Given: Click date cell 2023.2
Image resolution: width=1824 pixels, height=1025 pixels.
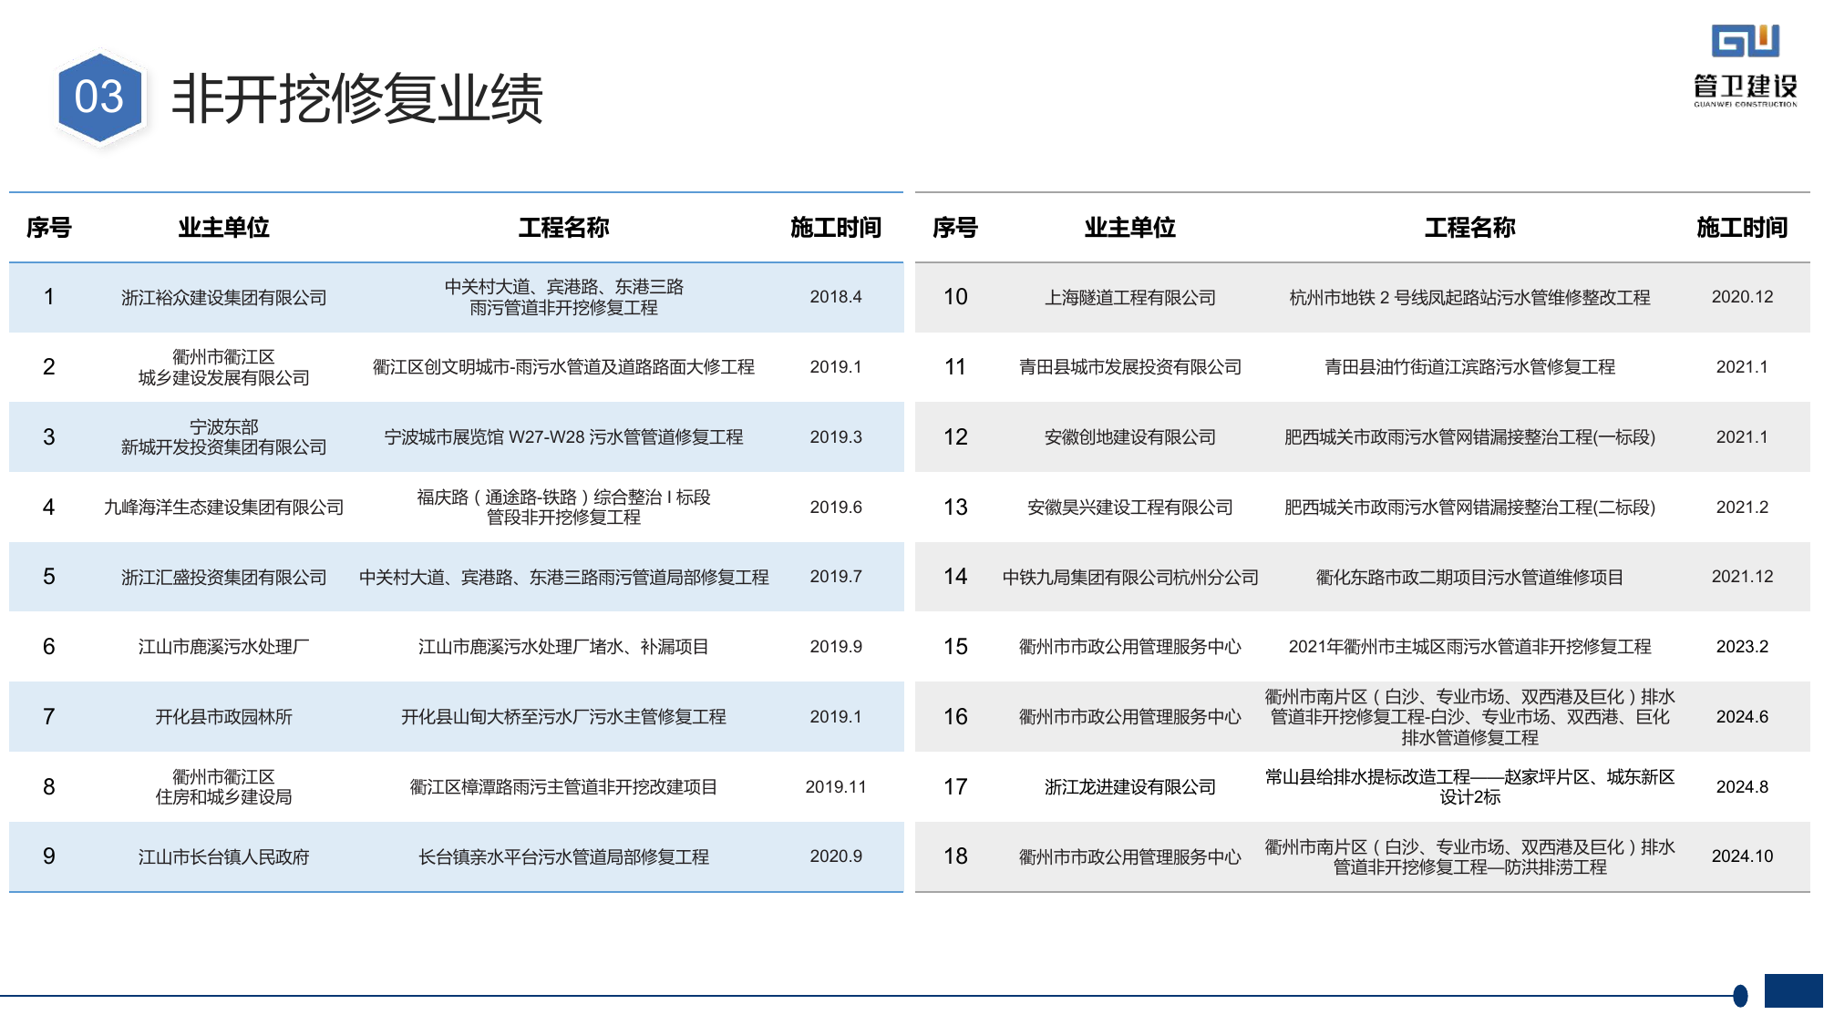Looking at the screenshot, I should point(1742,647).
